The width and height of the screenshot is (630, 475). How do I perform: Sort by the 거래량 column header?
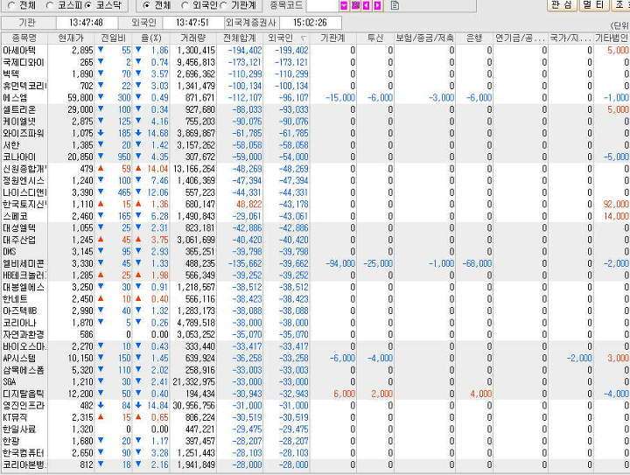click(192, 38)
